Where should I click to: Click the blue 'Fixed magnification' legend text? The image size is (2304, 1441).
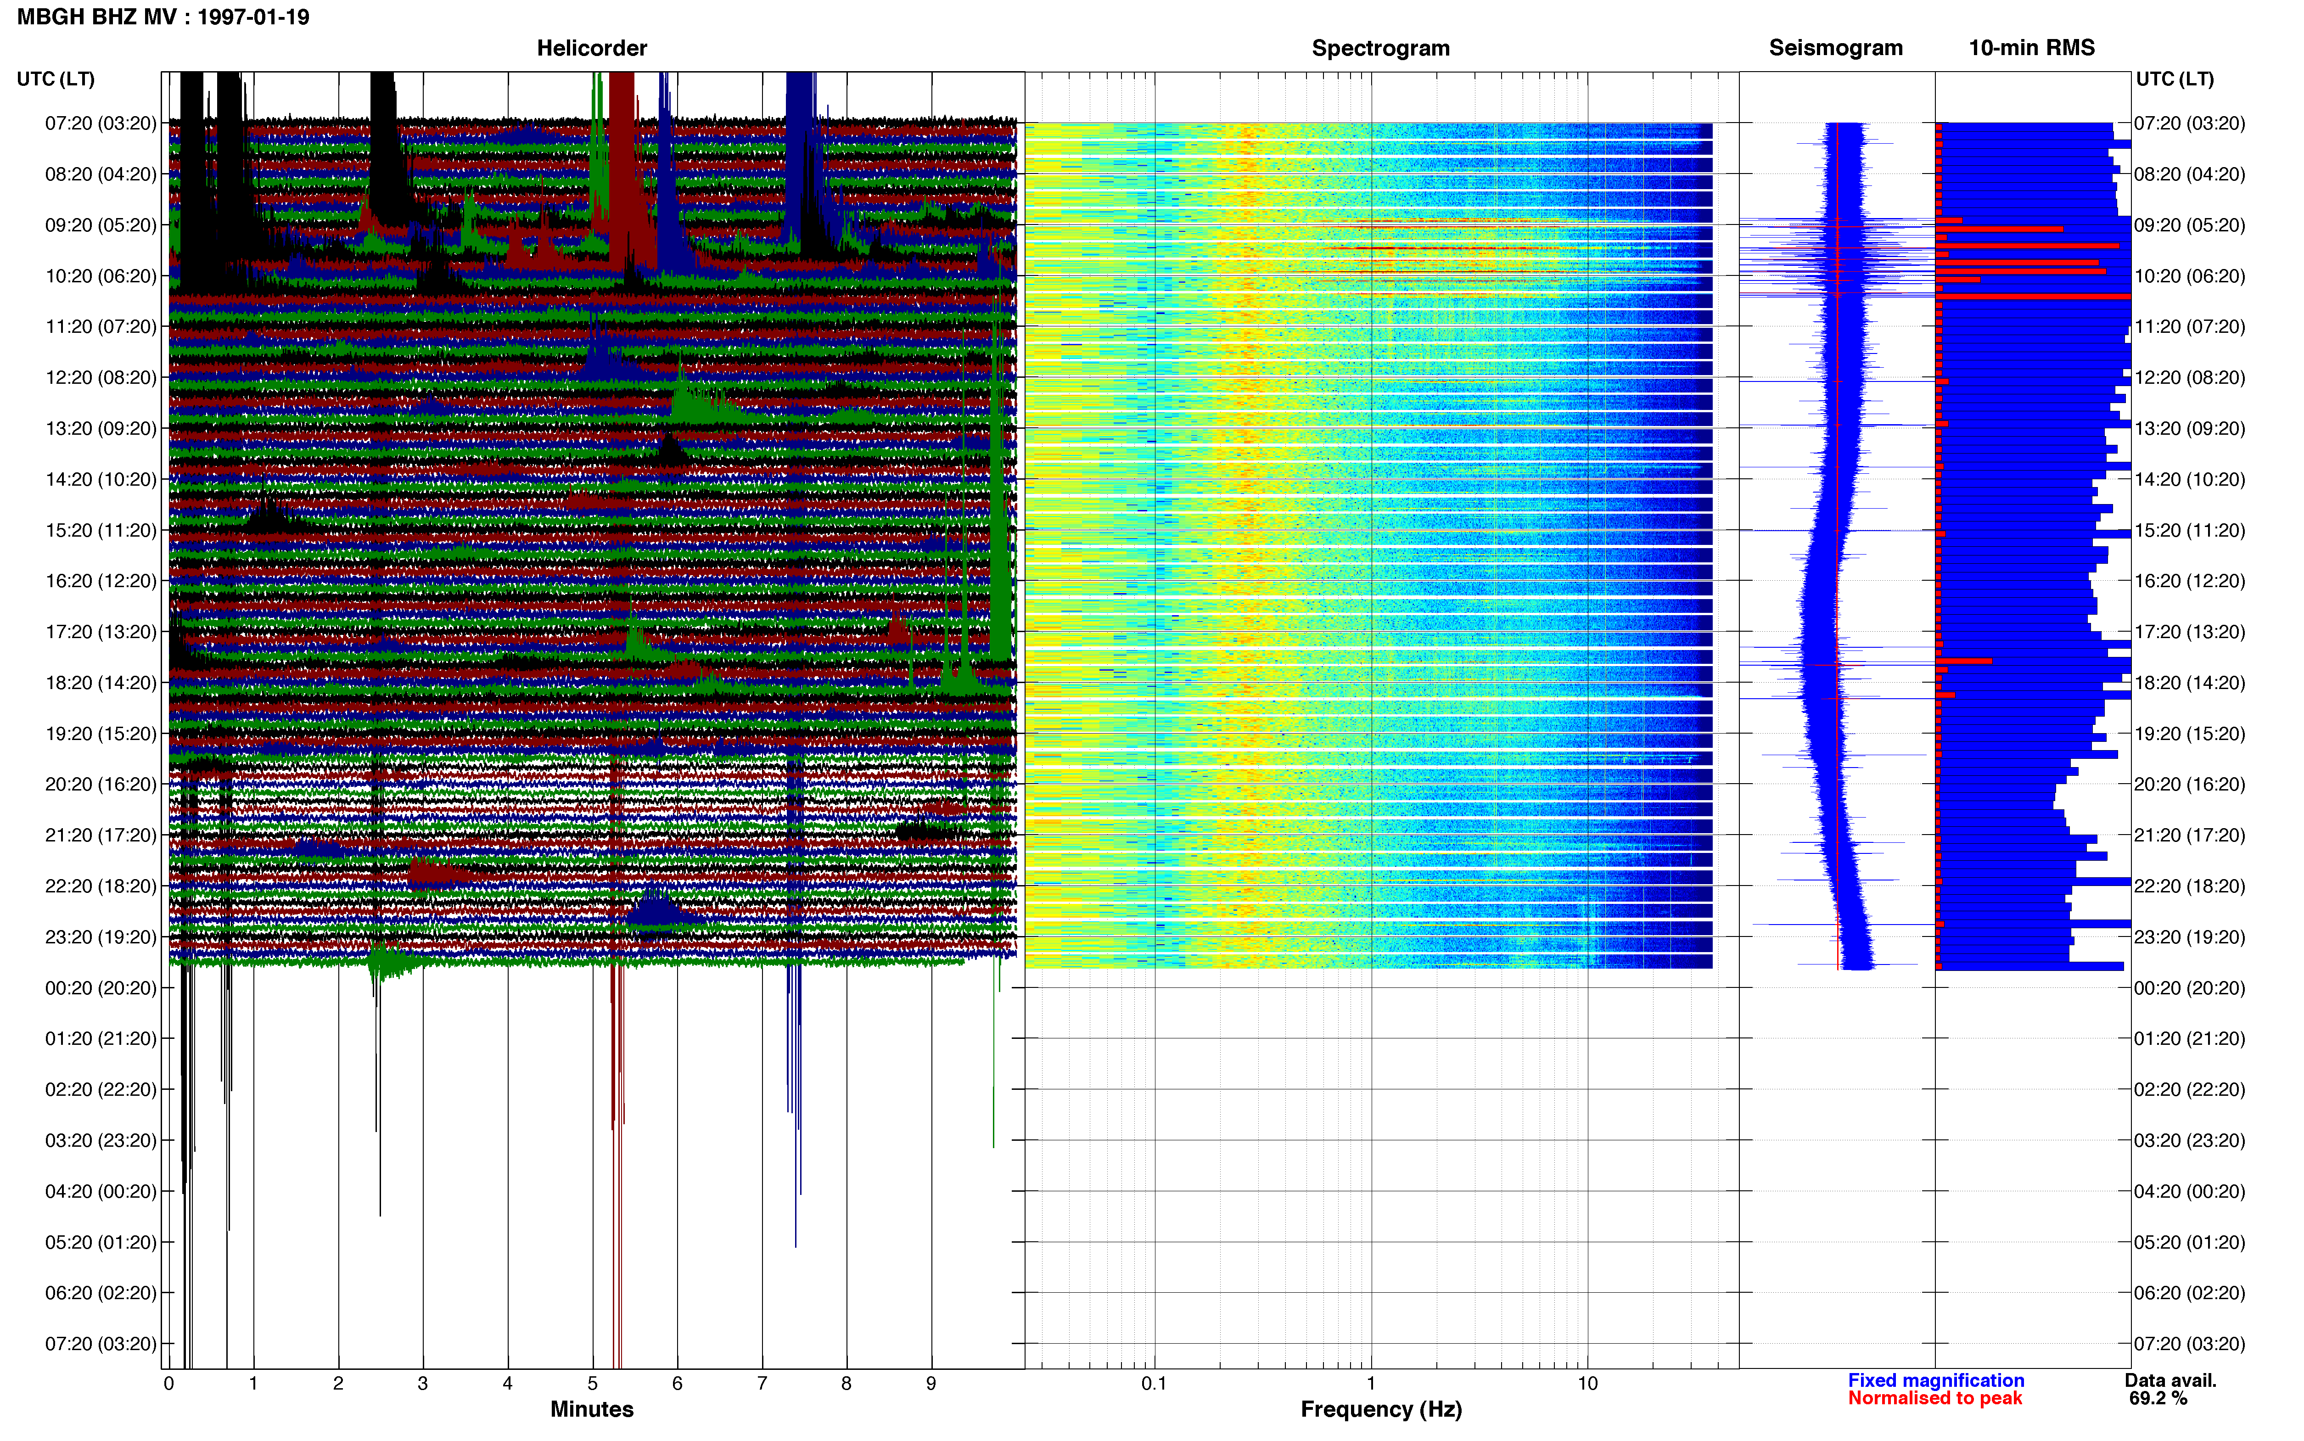tap(1936, 1381)
